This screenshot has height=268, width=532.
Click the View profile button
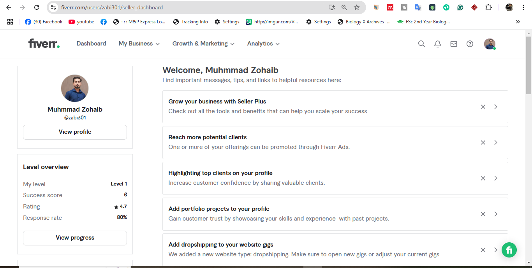75,132
